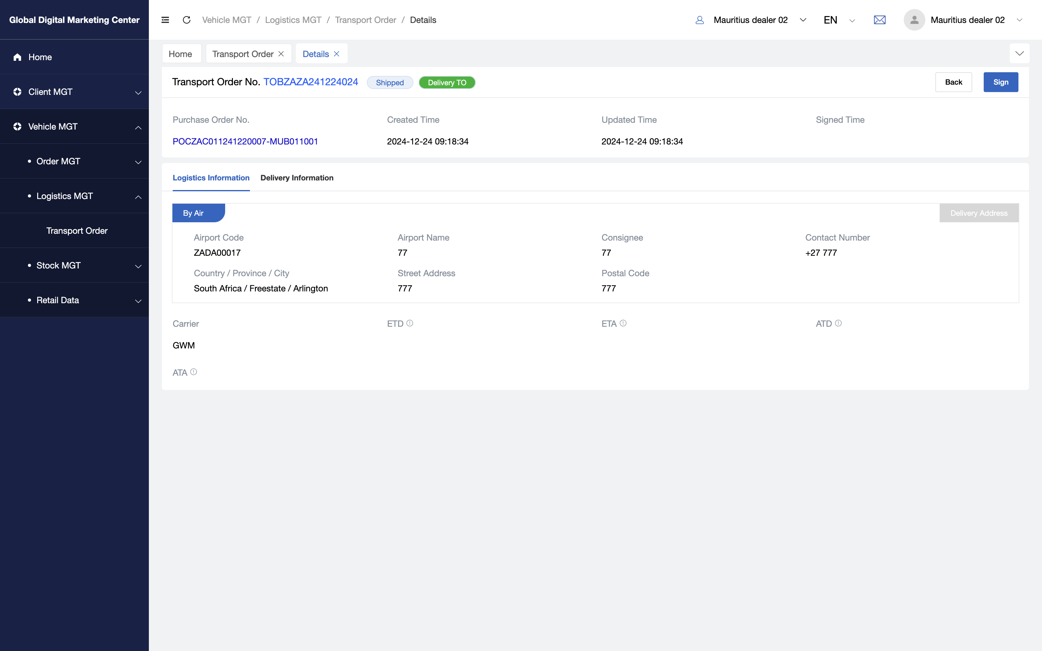Click the By Air transport label
This screenshot has width=1042, height=651.
(198, 213)
